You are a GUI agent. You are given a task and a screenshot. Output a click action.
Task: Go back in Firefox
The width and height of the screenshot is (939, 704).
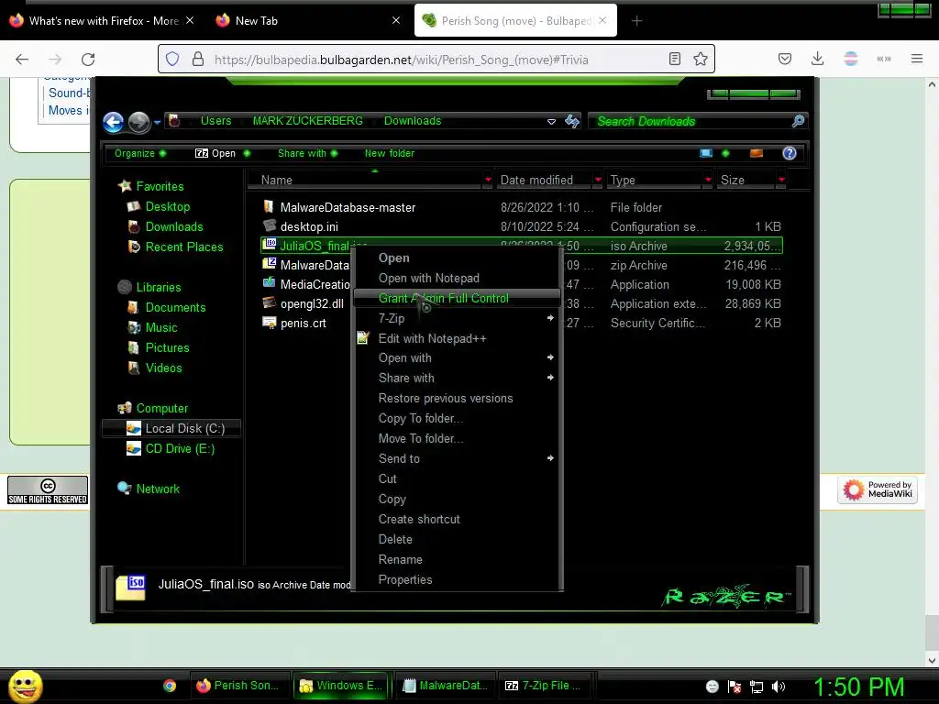22,59
